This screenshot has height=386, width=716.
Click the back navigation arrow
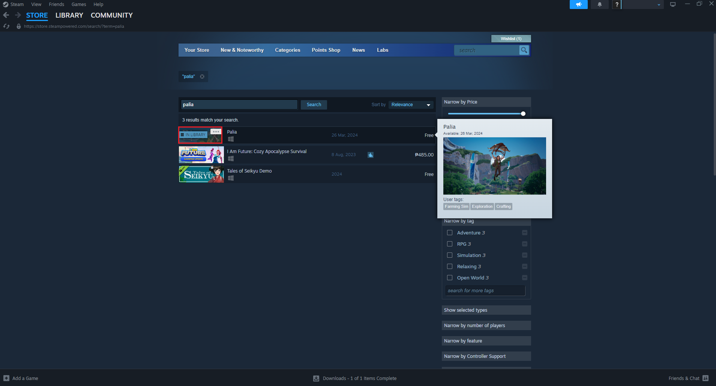[6, 15]
